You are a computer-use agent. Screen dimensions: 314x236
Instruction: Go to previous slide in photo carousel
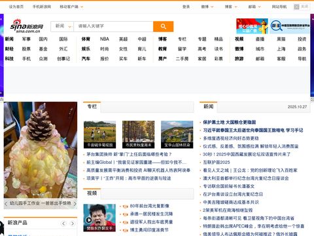(x=6, y=204)
